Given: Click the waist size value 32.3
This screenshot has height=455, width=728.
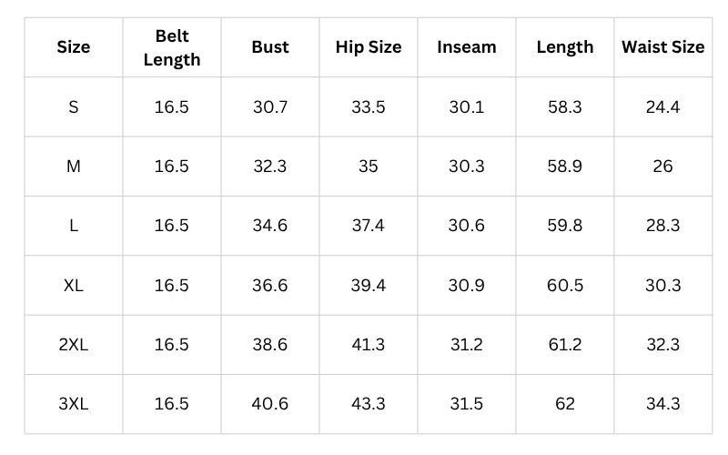Looking at the screenshot, I should (x=662, y=345).
